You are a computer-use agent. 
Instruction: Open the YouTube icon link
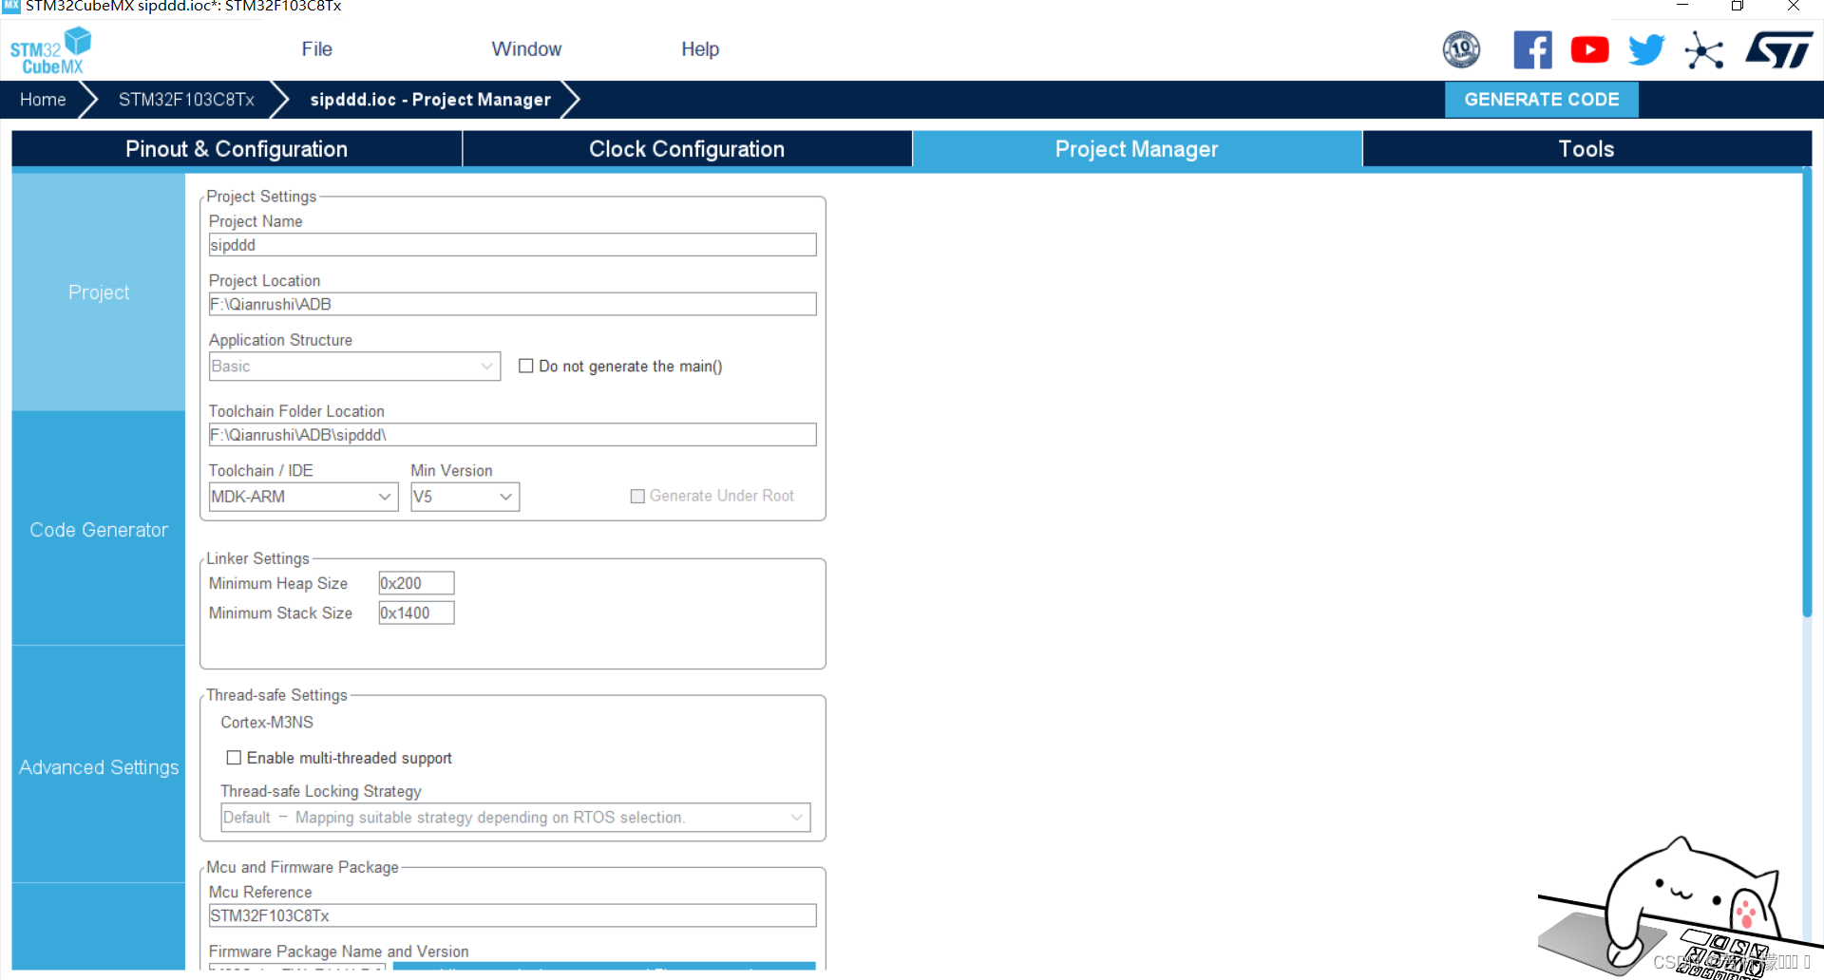tap(1589, 49)
